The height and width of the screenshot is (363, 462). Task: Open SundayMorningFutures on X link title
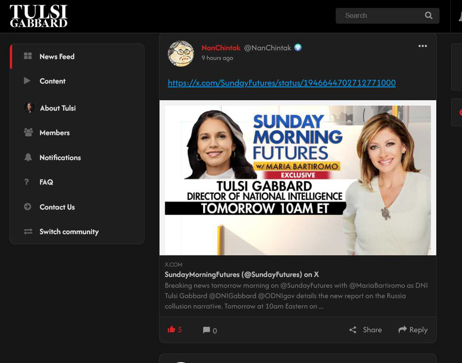point(242,275)
